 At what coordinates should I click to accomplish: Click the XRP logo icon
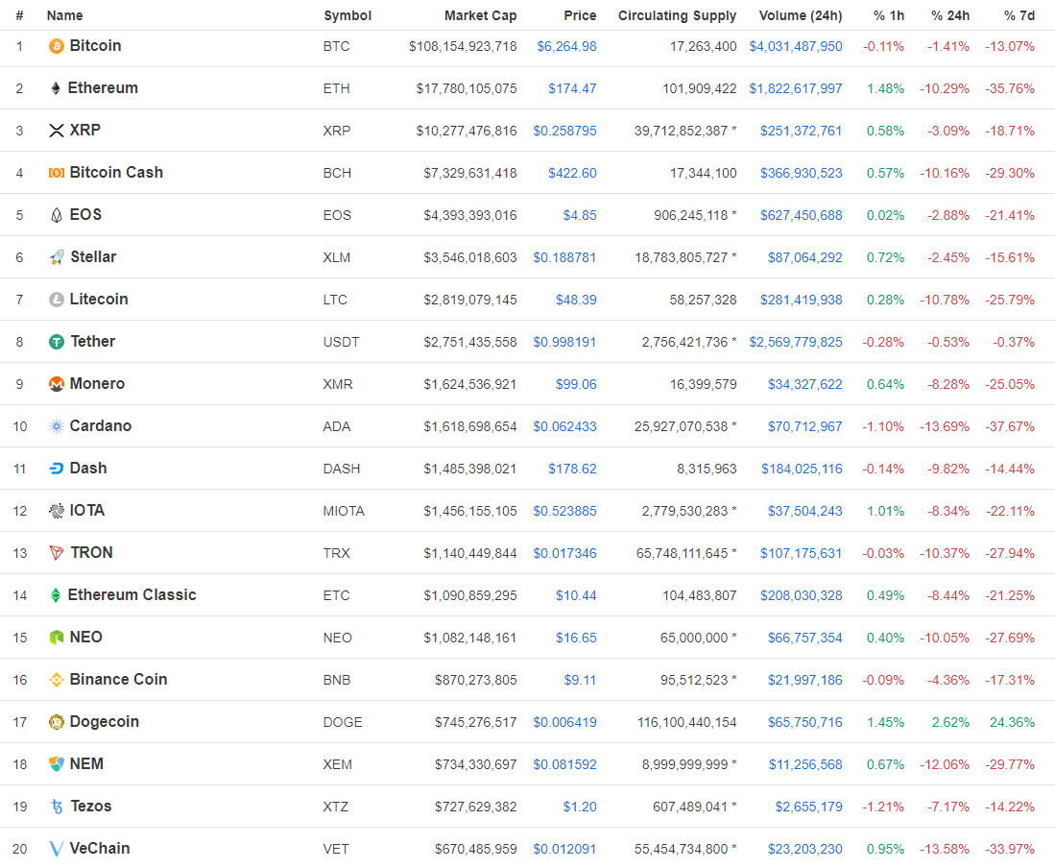(57, 131)
